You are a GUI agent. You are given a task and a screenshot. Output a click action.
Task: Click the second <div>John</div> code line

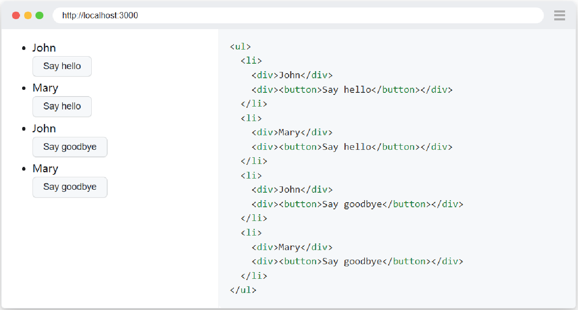292,190
